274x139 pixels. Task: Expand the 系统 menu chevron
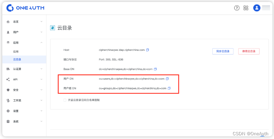pos(41,121)
